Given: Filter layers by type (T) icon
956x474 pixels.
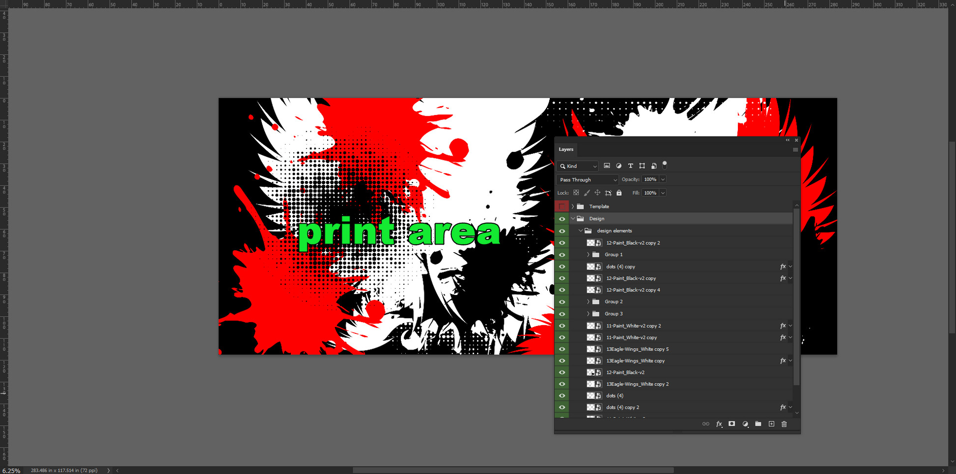Looking at the screenshot, I should coord(630,166).
